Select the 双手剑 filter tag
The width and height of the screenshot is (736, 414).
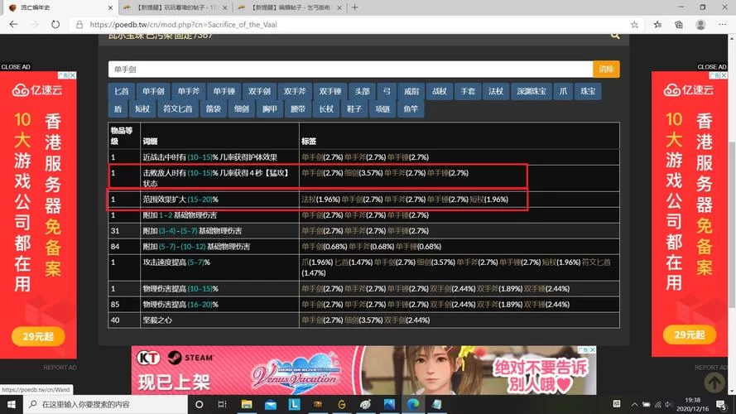click(260, 91)
